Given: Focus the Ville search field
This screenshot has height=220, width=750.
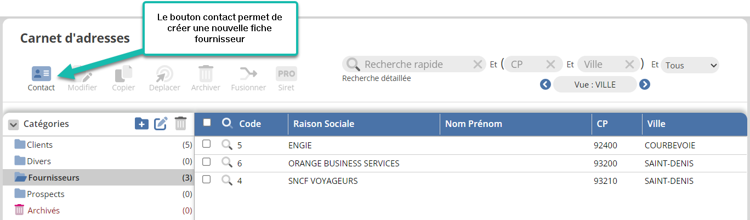Looking at the screenshot, I should click(601, 65).
